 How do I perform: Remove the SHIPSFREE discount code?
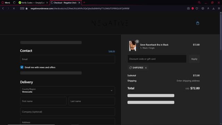[146, 68]
